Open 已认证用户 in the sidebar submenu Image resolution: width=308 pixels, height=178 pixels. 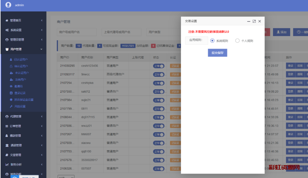(21, 60)
